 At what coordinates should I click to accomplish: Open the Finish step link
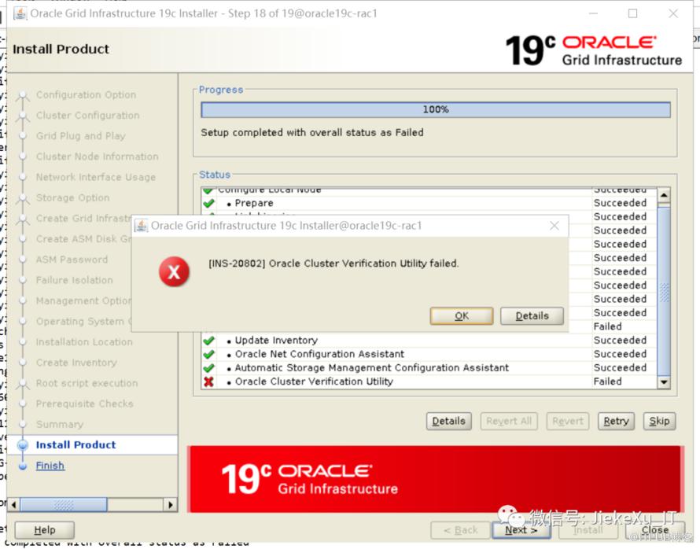(x=50, y=466)
